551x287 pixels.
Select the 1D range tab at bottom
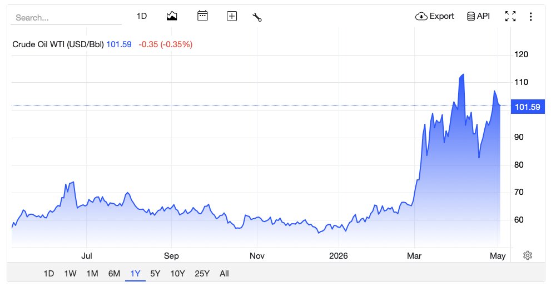pyautogui.click(x=48, y=274)
